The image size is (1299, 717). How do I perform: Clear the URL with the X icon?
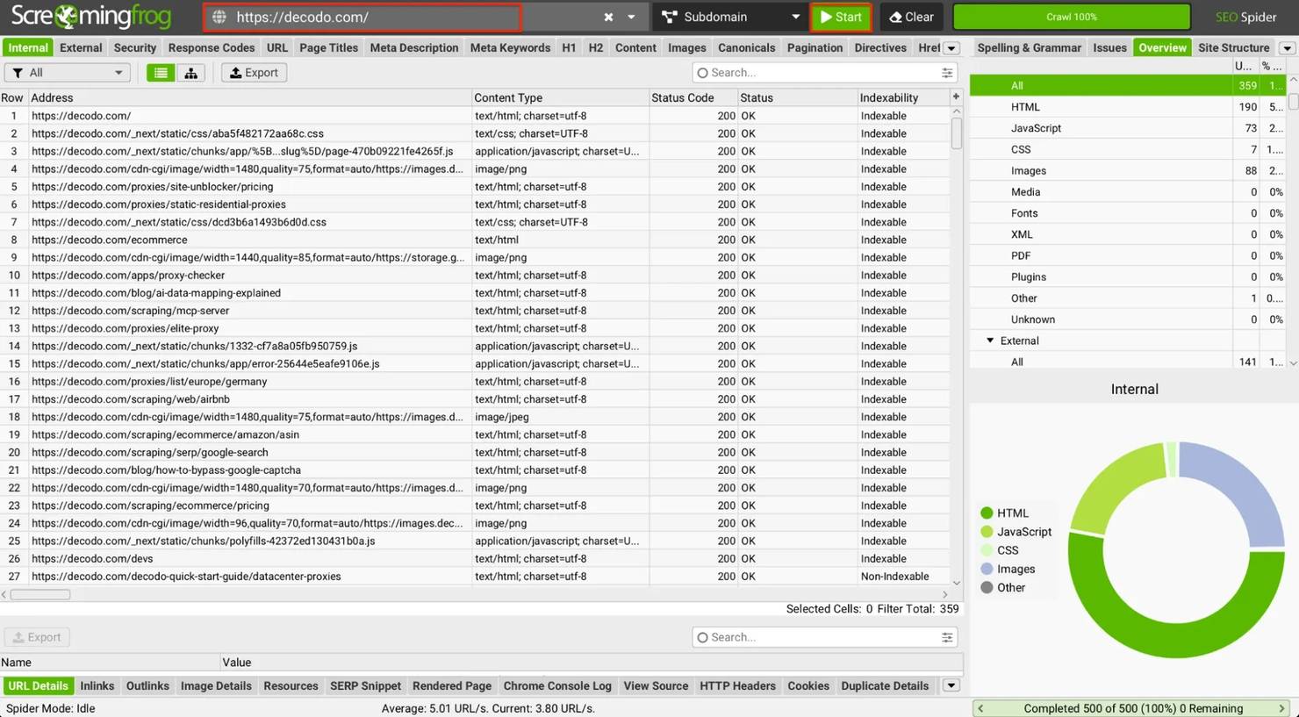click(x=608, y=17)
